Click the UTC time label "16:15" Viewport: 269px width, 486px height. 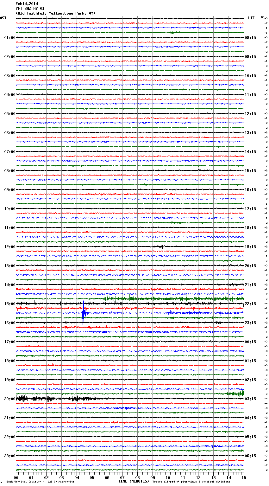(250, 190)
